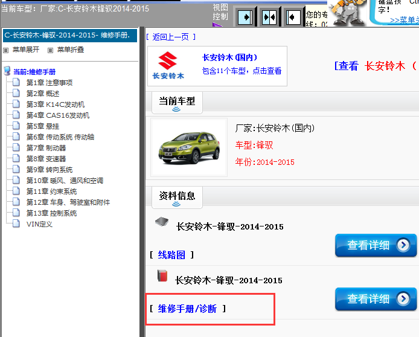The width and height of the screenshot is (419, 337).
Task: Click page icon beside 第12章 车身
Action: coord(16,202)
